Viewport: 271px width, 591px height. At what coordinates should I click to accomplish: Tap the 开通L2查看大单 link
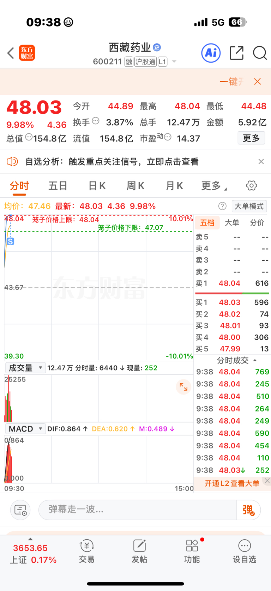click(232, 483)
